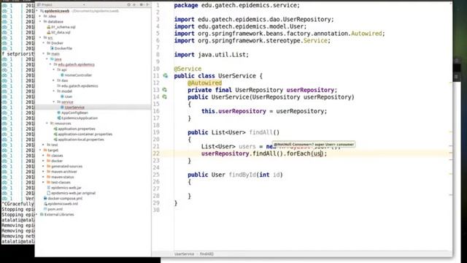Click the 'Removing net' line in the terminal
This screenshot has height=263, width=467.
tap(18, 236)
